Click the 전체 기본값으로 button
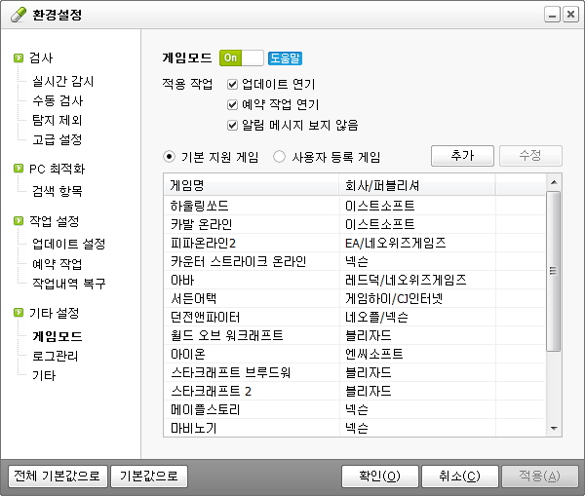Screen dimensions: 585x496 [x=56, y=477]
